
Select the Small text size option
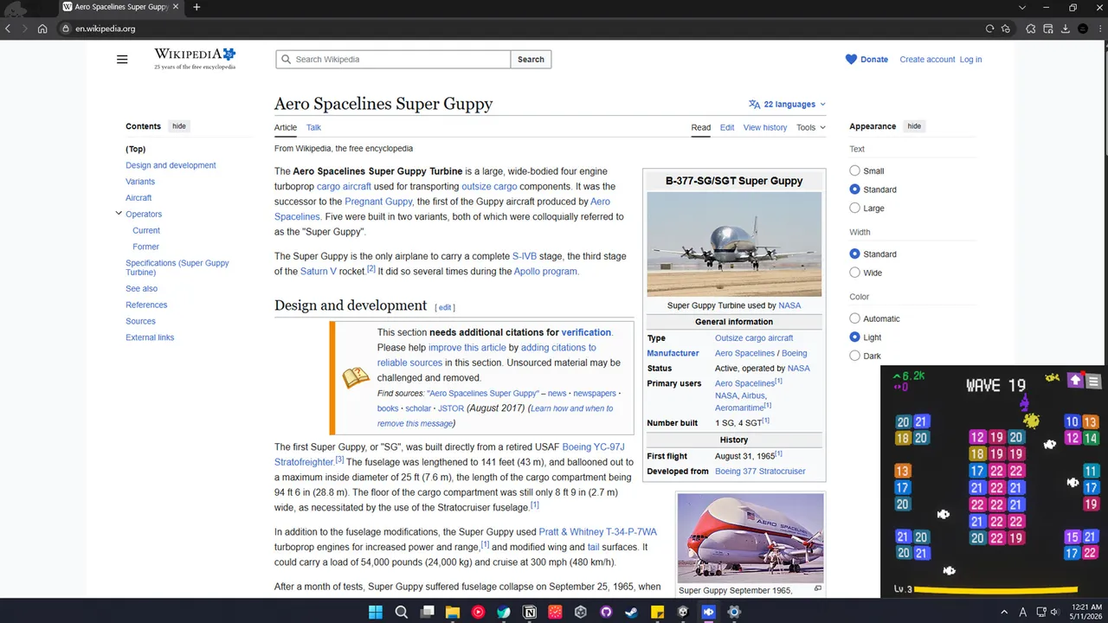[x=854, y=171]
